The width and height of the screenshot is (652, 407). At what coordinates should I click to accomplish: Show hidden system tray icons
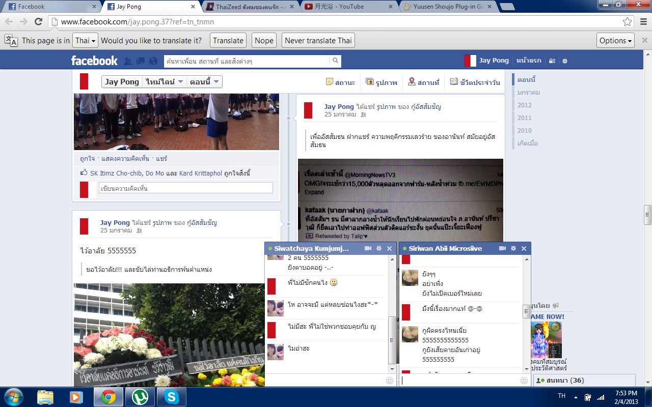(x=576, y=397)
